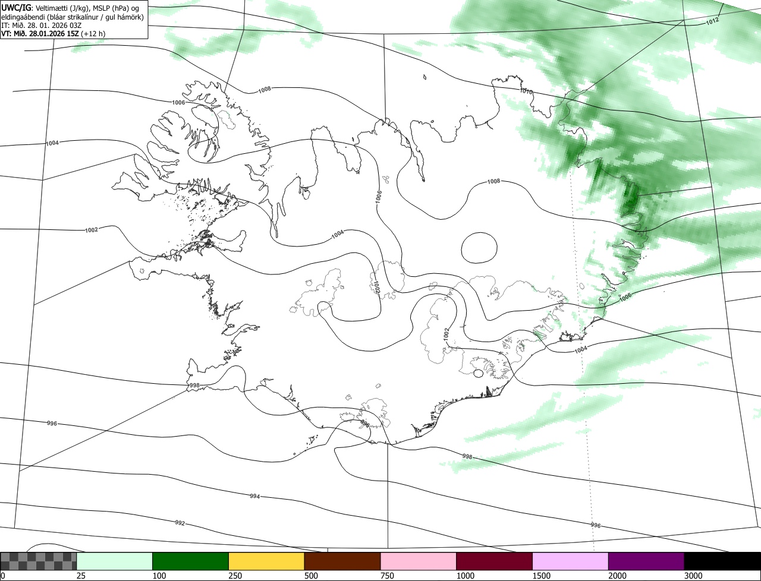Click the black legend swatch above 3000
The image size is (761, 581).
point(722,561)
